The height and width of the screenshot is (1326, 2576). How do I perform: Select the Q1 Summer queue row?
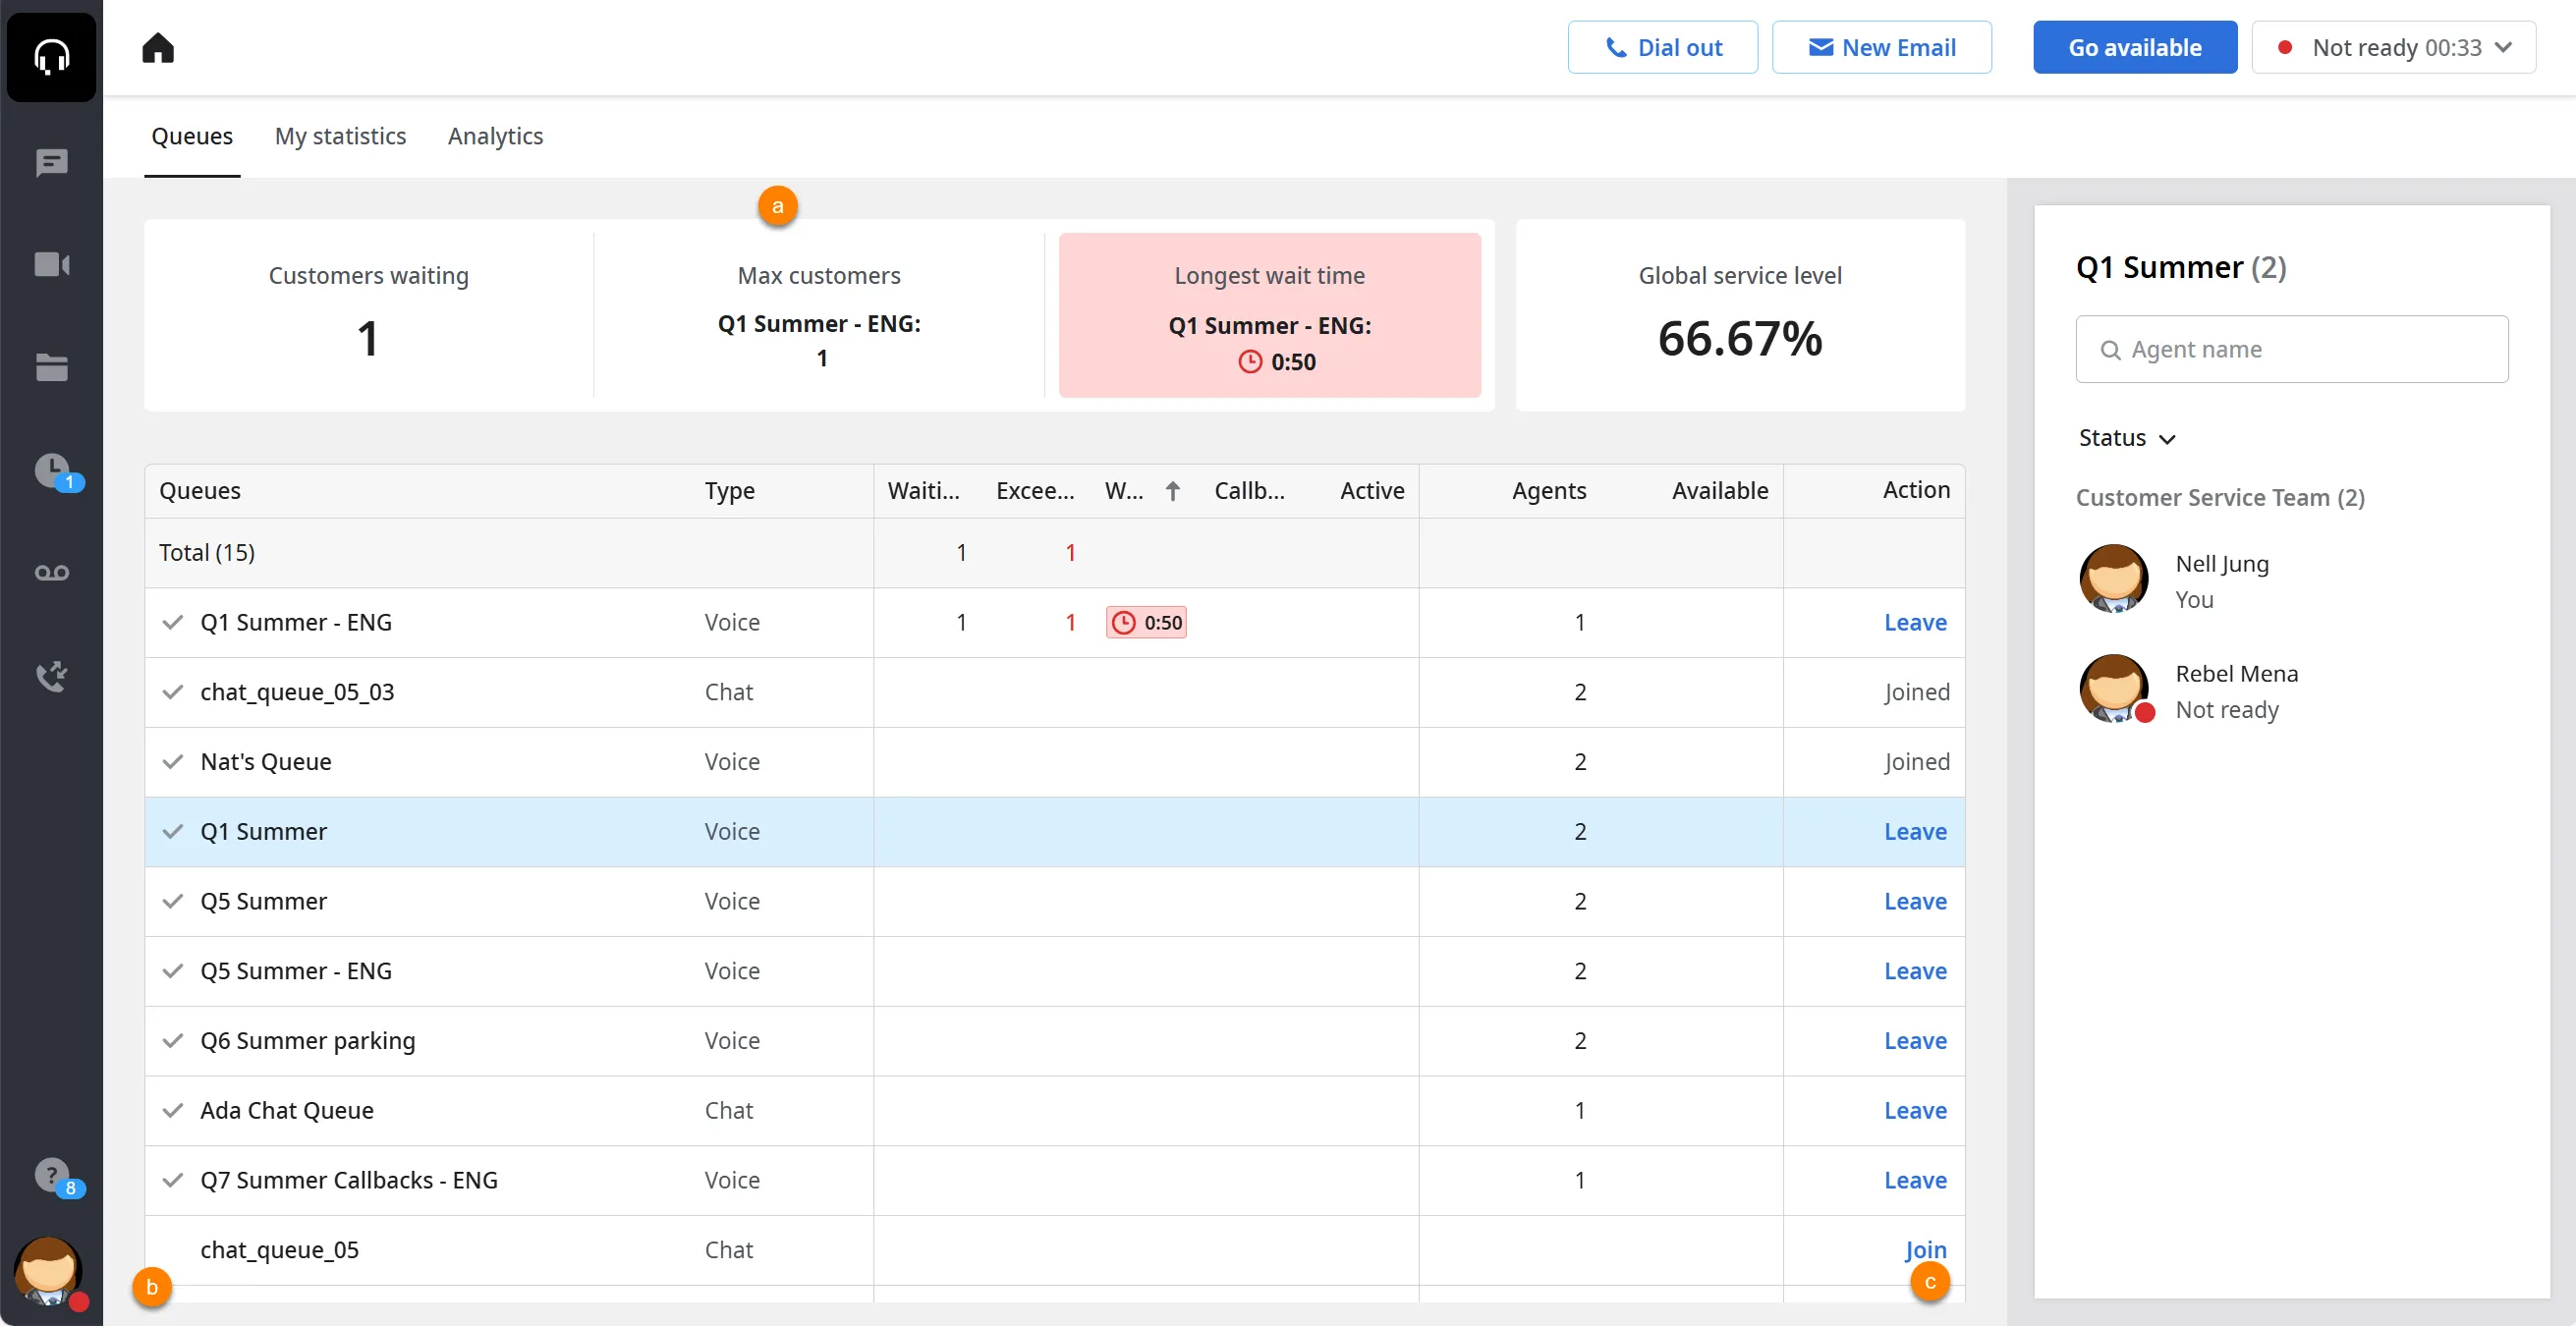[1054, 832]
